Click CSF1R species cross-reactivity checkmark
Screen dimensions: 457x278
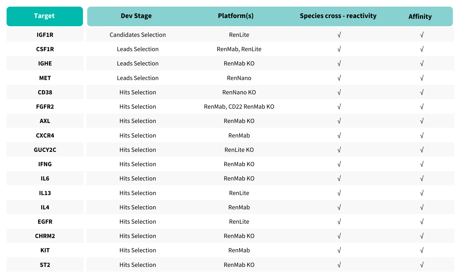click(x=339, y=49)
